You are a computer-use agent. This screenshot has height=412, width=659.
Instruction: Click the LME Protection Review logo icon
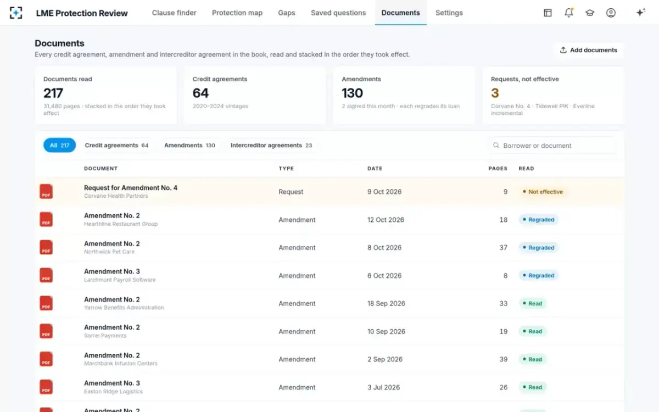pyautogui.click(x=16, y=13)
